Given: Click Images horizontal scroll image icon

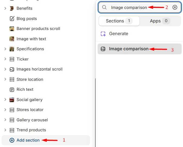Looking at the screenshot, I should point(12,69).
